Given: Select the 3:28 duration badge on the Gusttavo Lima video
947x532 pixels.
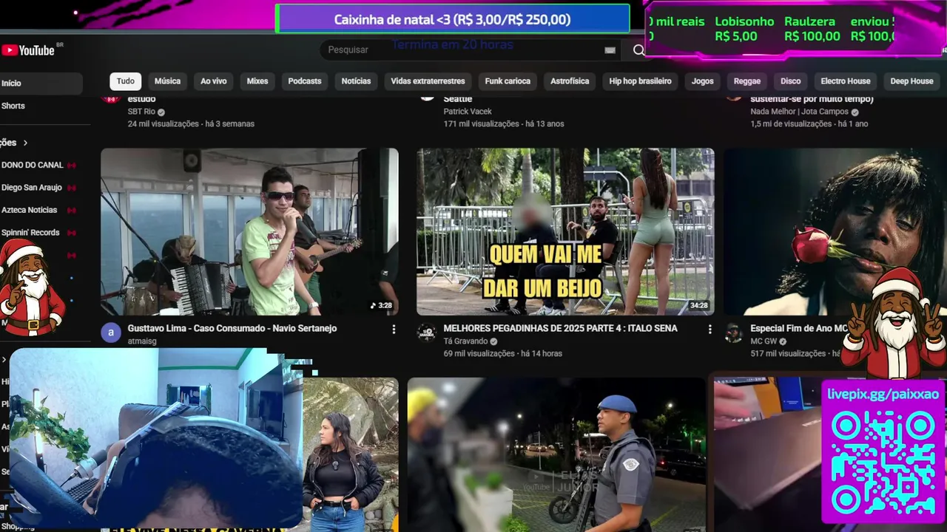Looking at the screenshot, I should click(x=381, y=305).
